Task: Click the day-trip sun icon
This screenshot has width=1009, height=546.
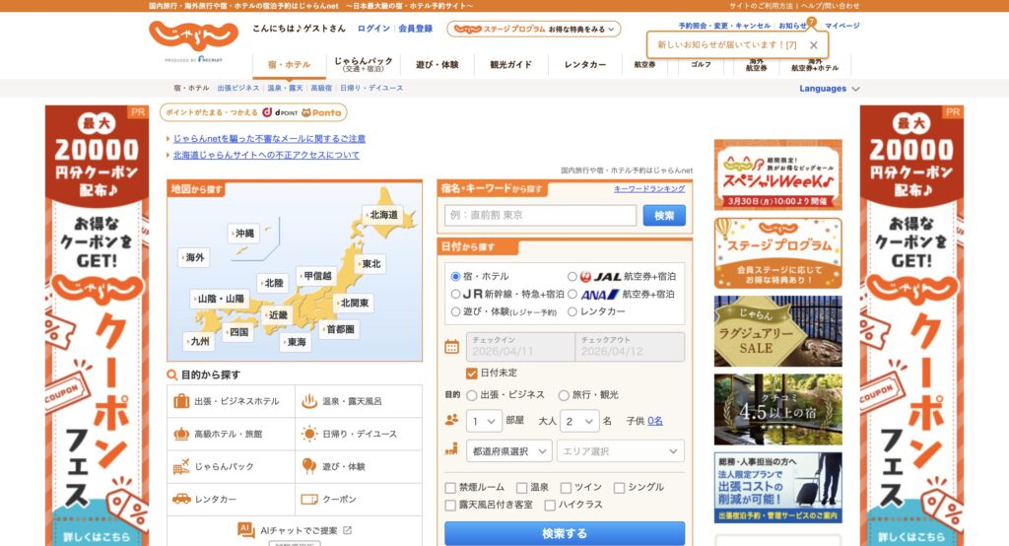Action: tap(309, 434)
